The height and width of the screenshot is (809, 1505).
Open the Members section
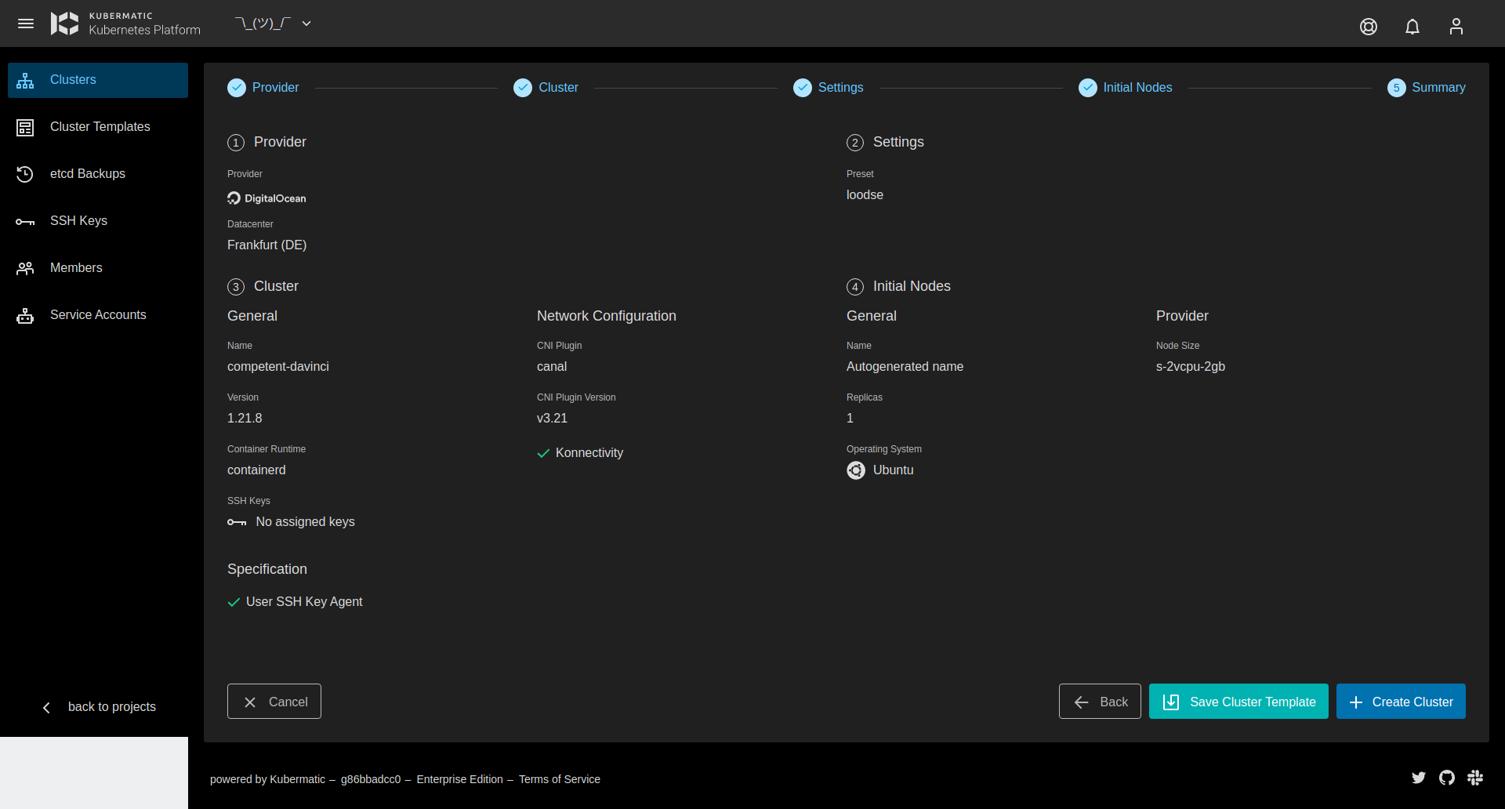pyautogui.click(x=76, y=267)
